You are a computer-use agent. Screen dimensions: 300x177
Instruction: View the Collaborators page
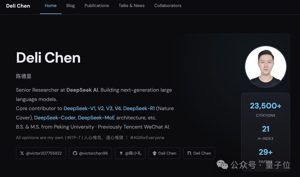pos(168,6)
